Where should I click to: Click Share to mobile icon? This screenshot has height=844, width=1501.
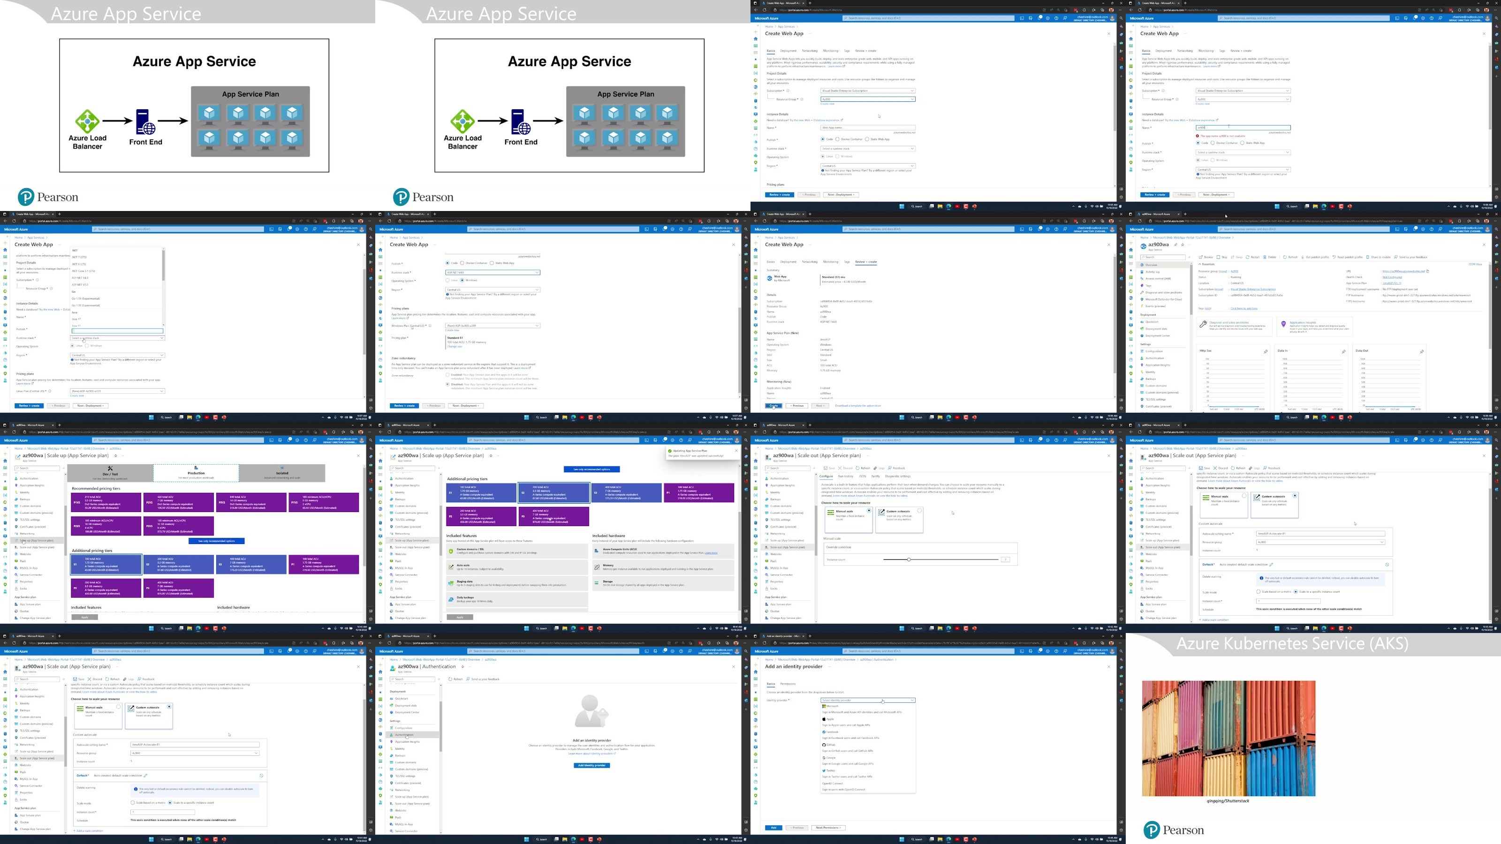pyautogui.click(x=1368, y=257)
